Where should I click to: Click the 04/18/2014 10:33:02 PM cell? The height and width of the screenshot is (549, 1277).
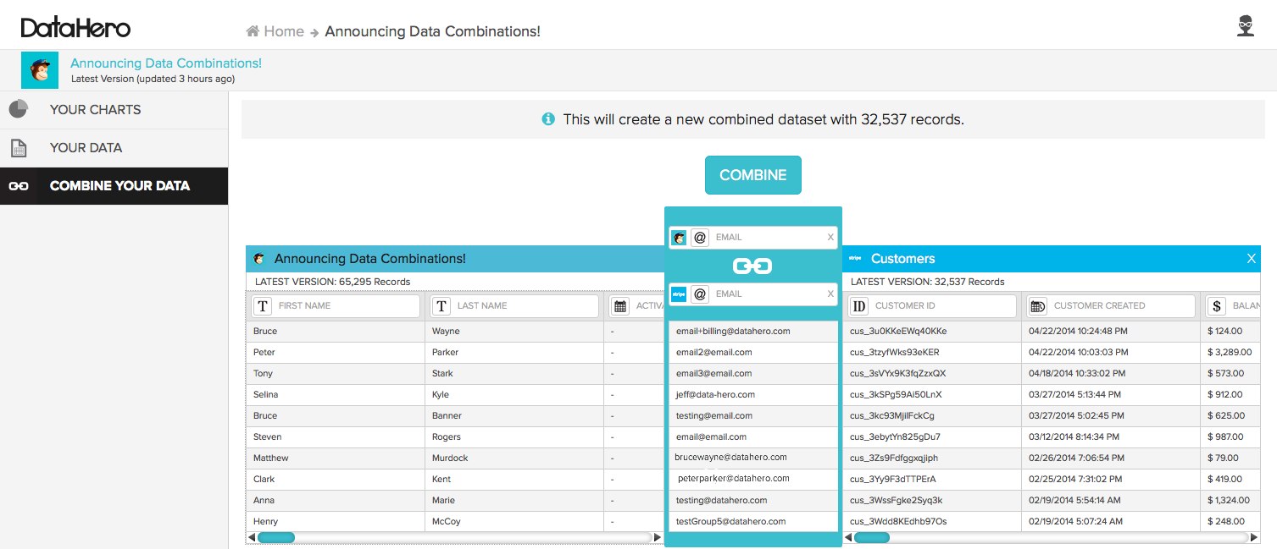tap(1110, 374)
